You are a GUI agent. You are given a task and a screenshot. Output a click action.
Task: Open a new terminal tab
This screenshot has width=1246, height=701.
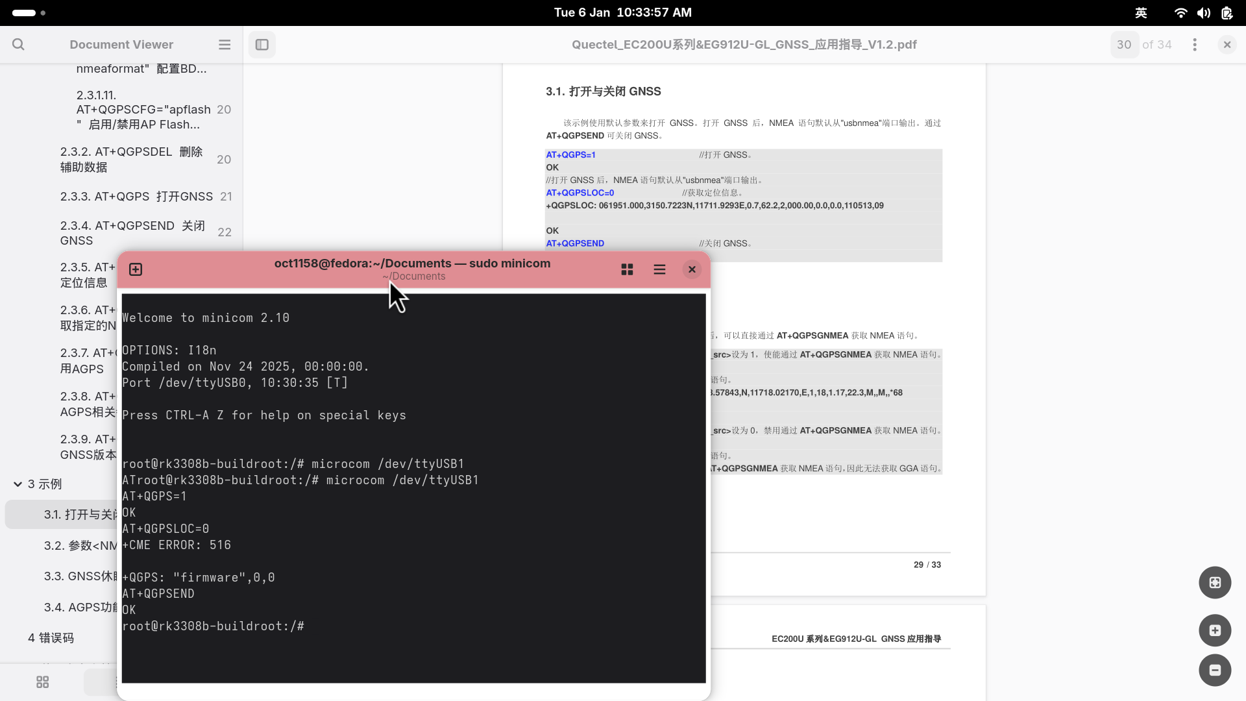tap(136, 269)
